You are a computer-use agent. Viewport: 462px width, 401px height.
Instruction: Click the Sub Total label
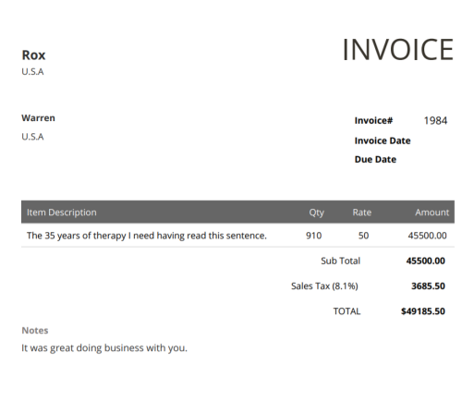[340, 261]
